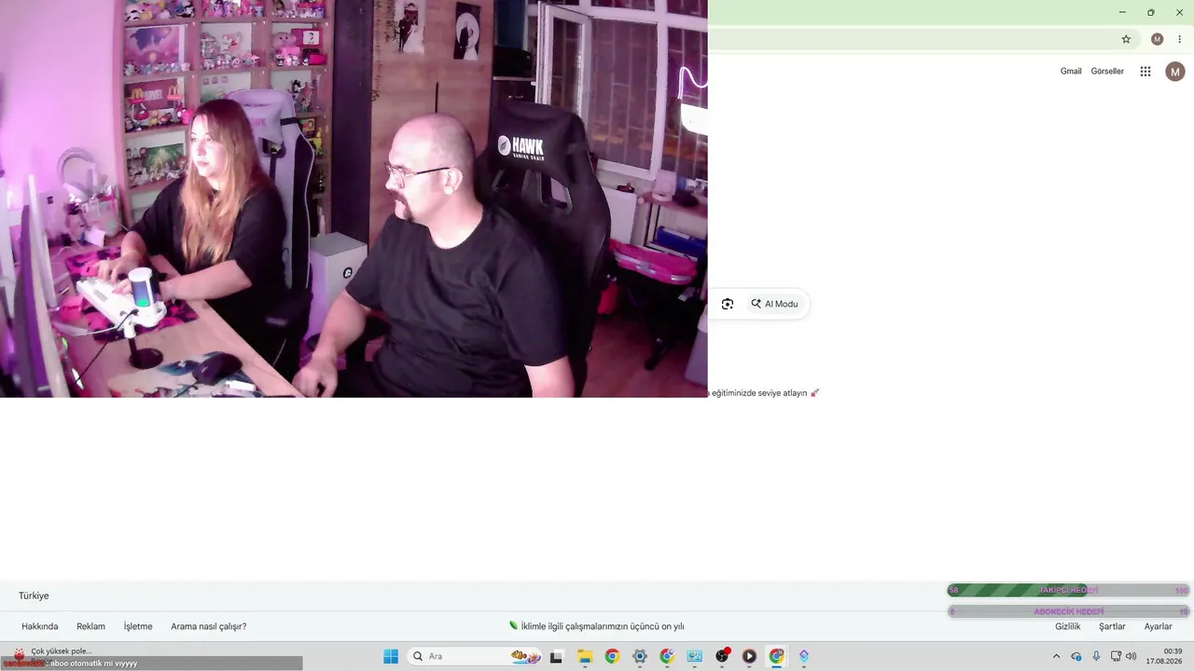
Task: Show hidden system tray icons
Action: [x=1056, y=656]
